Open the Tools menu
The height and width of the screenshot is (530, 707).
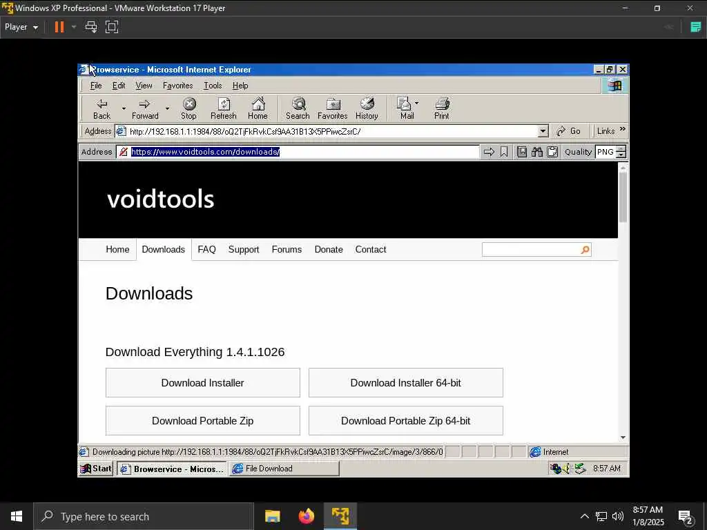pyautogui.click(x=213, y=86)
